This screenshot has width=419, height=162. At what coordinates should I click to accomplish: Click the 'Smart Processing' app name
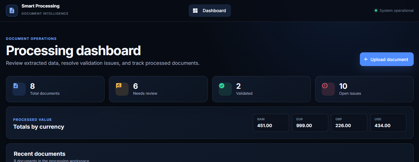[x=40, y=6]
